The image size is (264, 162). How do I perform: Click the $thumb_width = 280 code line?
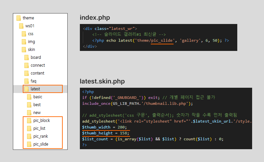tap(104, 127)
